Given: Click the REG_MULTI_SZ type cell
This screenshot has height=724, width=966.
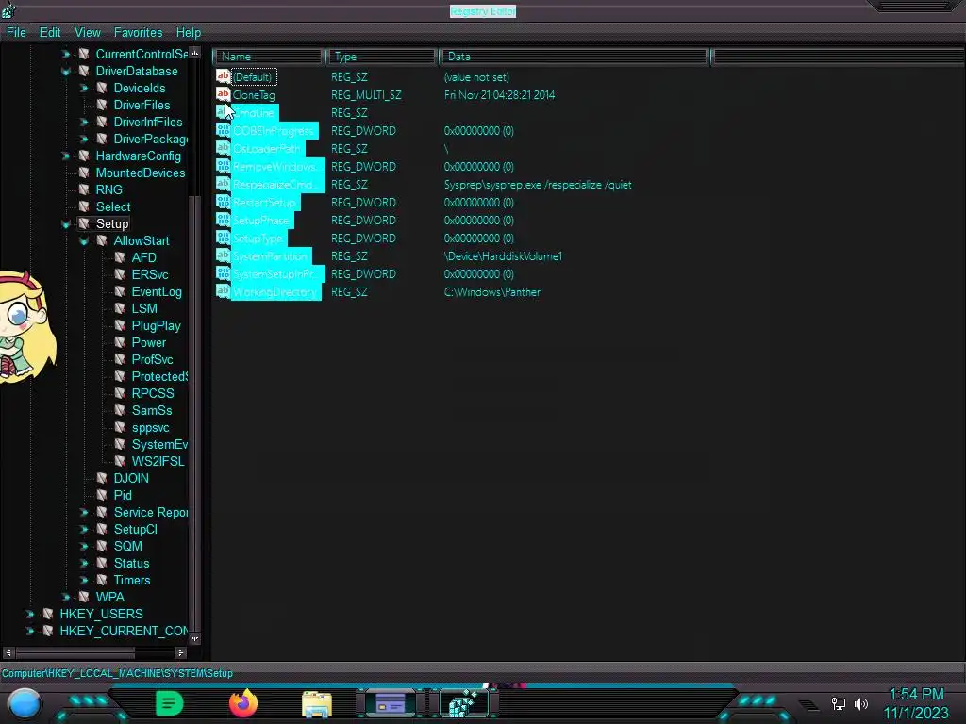Looking at the screenshot, I should tap(366, 95).
